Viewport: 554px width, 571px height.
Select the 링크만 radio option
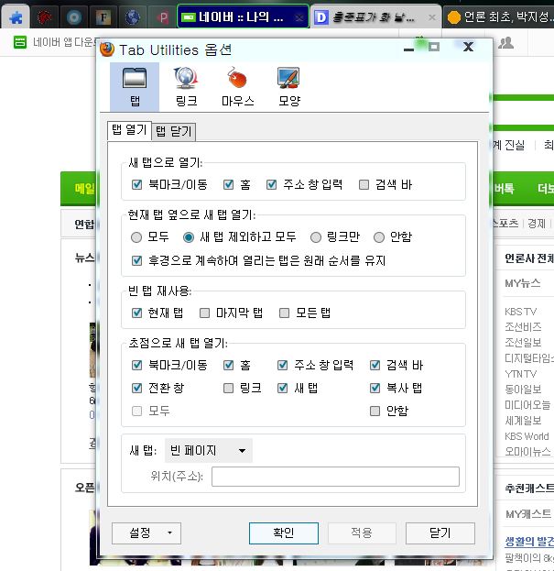(x=316, y=237)
